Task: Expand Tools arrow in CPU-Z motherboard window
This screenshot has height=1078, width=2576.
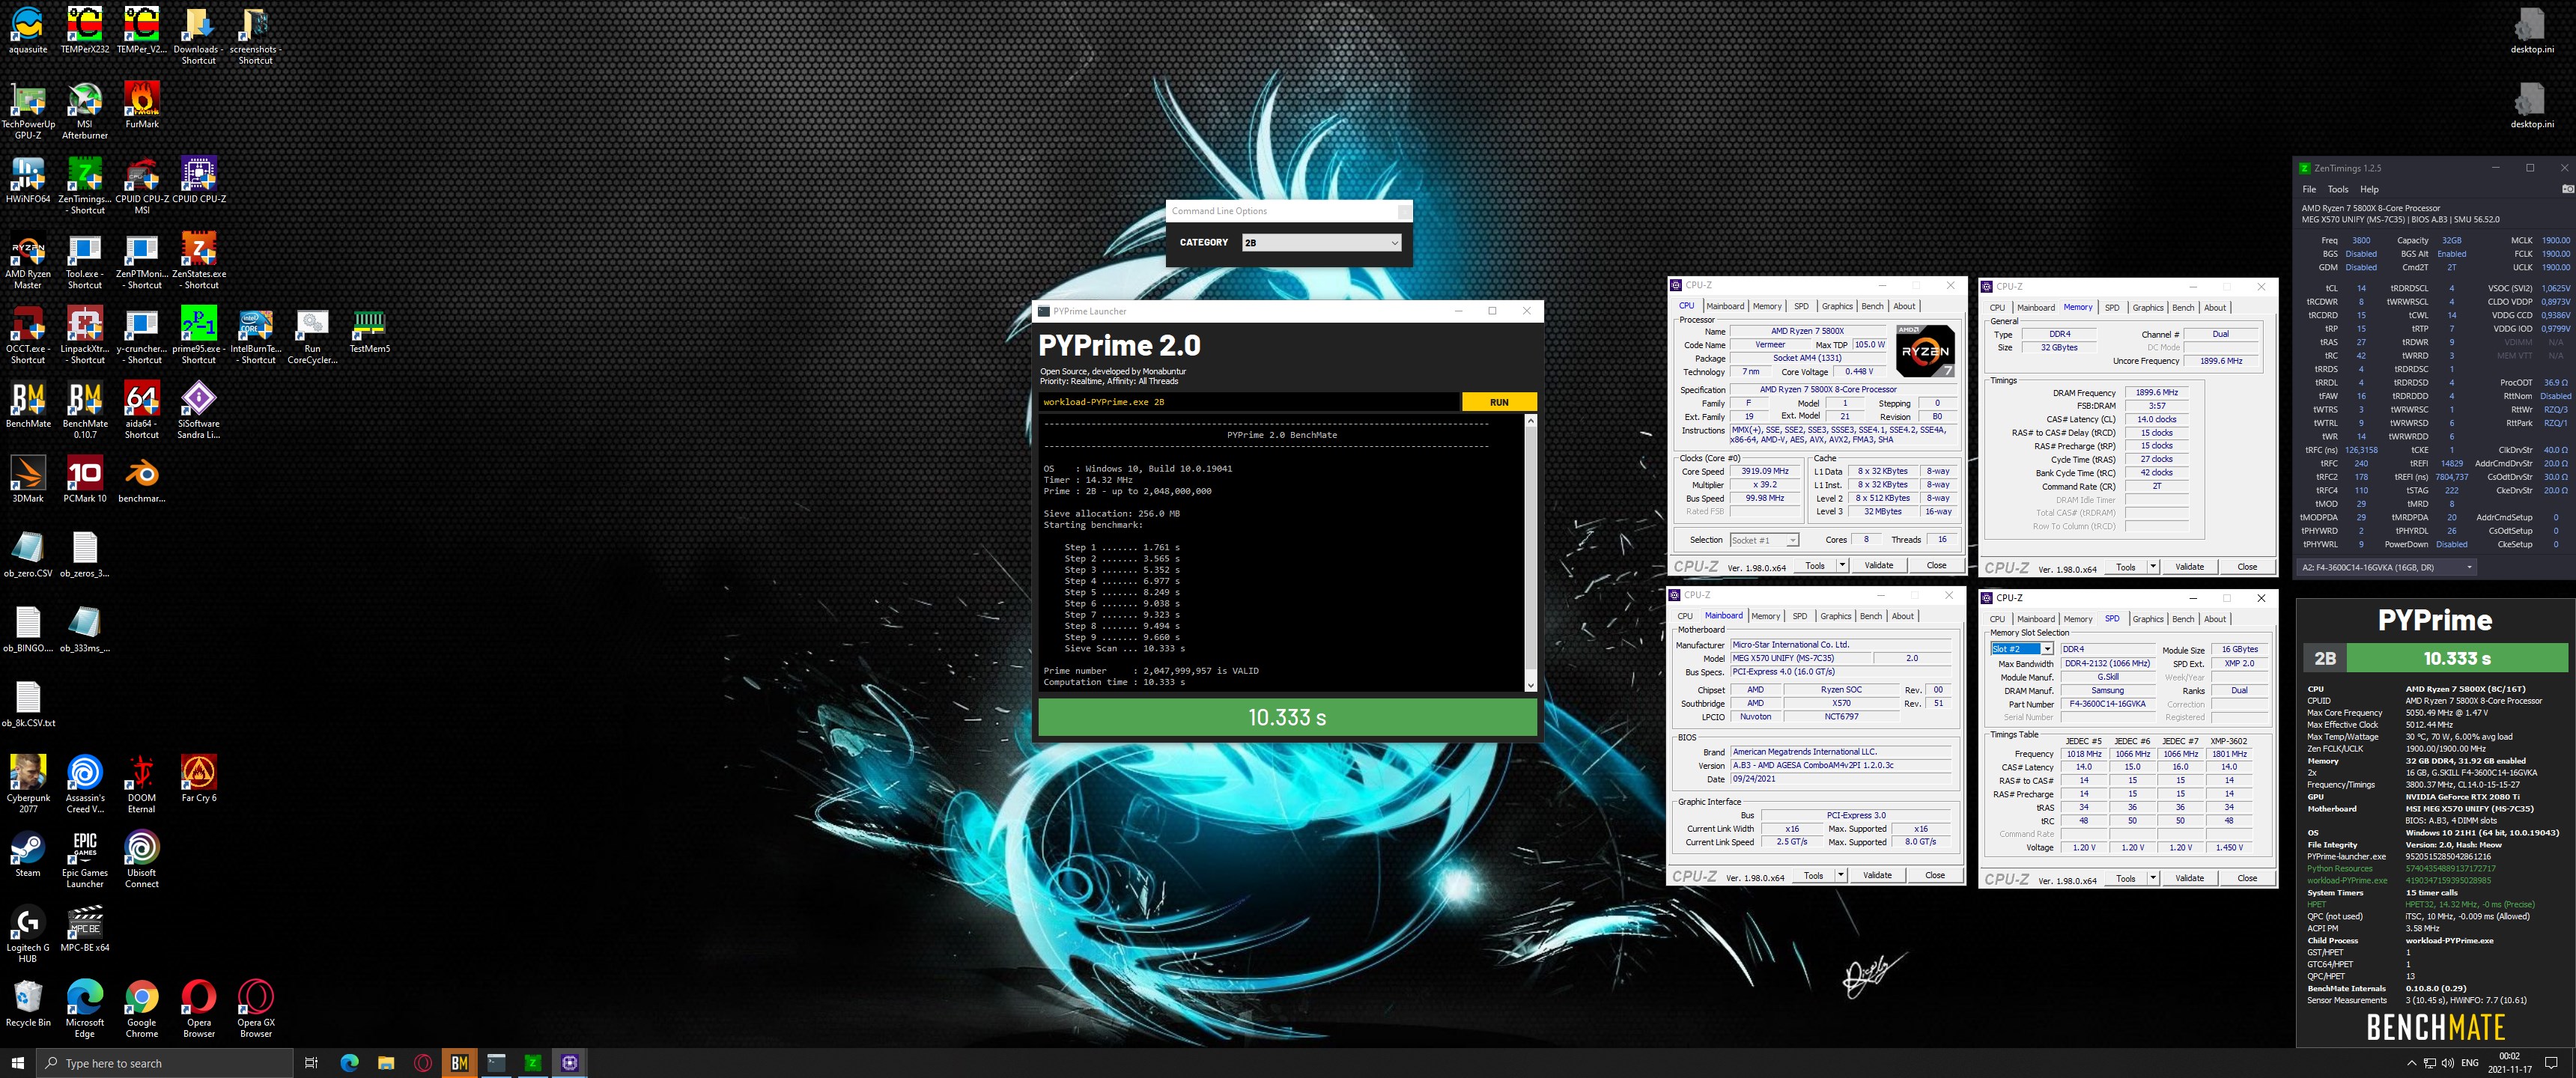Action: tap(1841, 875)
